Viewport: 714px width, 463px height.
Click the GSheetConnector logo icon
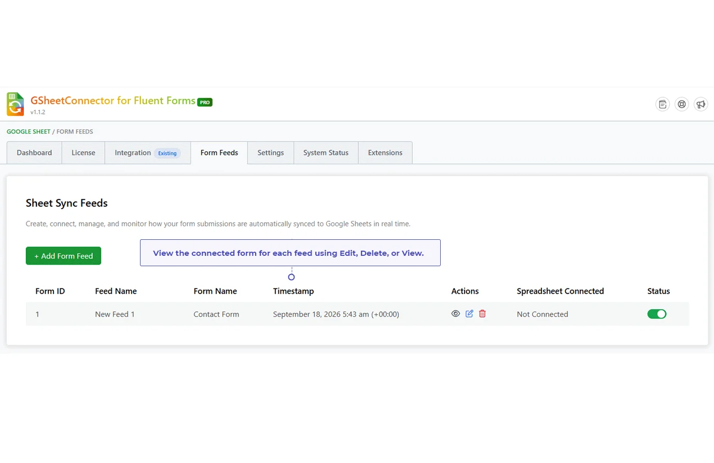click(x=16, y=104)
